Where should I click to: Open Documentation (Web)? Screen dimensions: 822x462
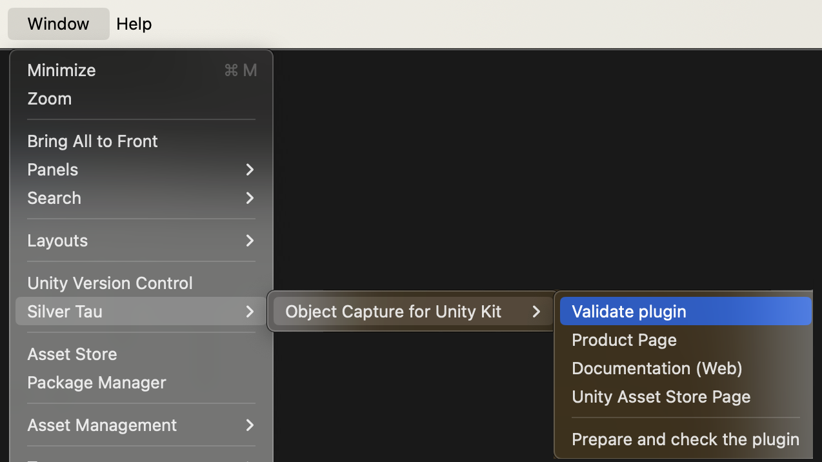click(686, 368)
